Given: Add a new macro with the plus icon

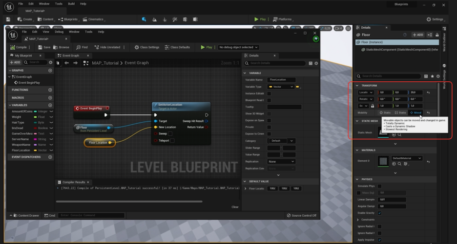Looking at the screenshot, I should click(x=50, y=98).
